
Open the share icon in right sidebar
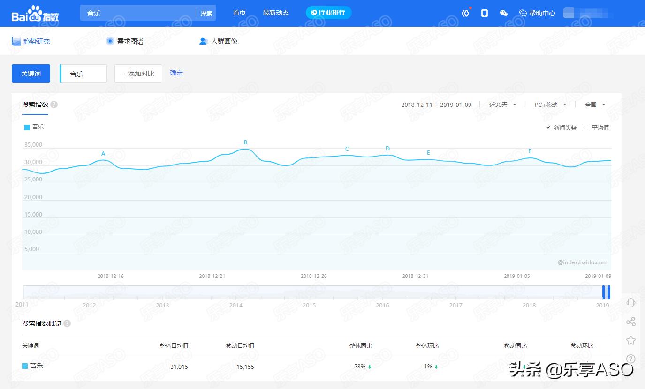coord(631,322)
